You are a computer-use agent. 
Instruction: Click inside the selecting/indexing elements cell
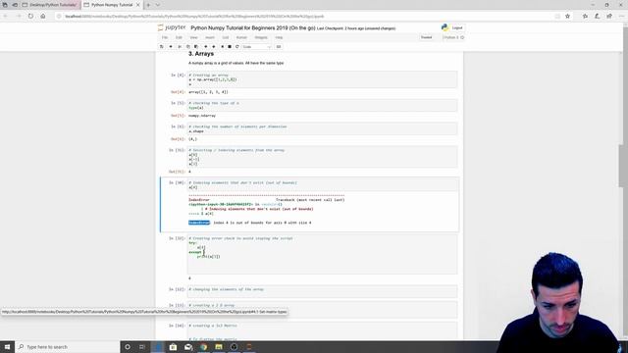[322, 157]
